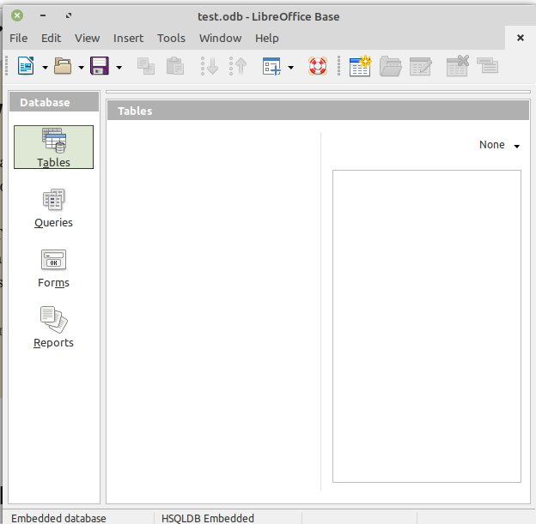536x524 pixels.
Task: Close the document with the menu bar X
Action: pyautogui.click(x=521, y=38)
